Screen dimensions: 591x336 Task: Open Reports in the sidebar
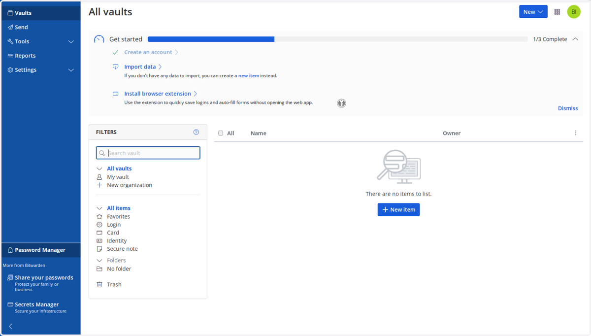(x=41, y=56)
